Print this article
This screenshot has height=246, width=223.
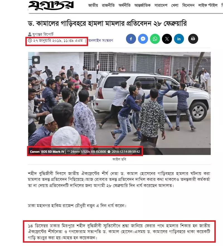pyautogui.click(x=193, y=39)
